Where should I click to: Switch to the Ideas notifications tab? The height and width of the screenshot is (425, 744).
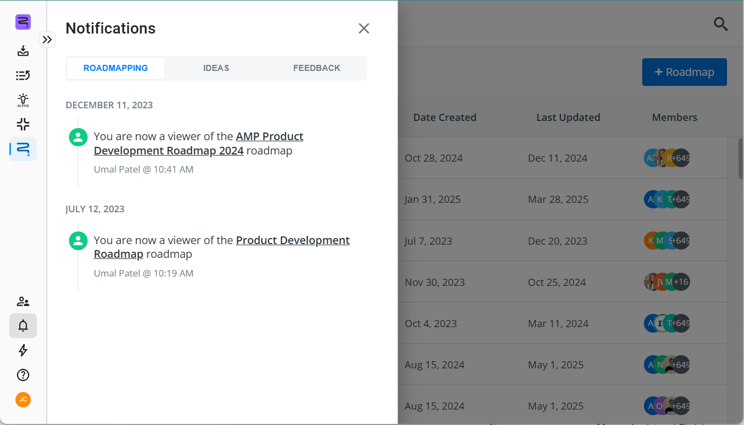point(216,68)
